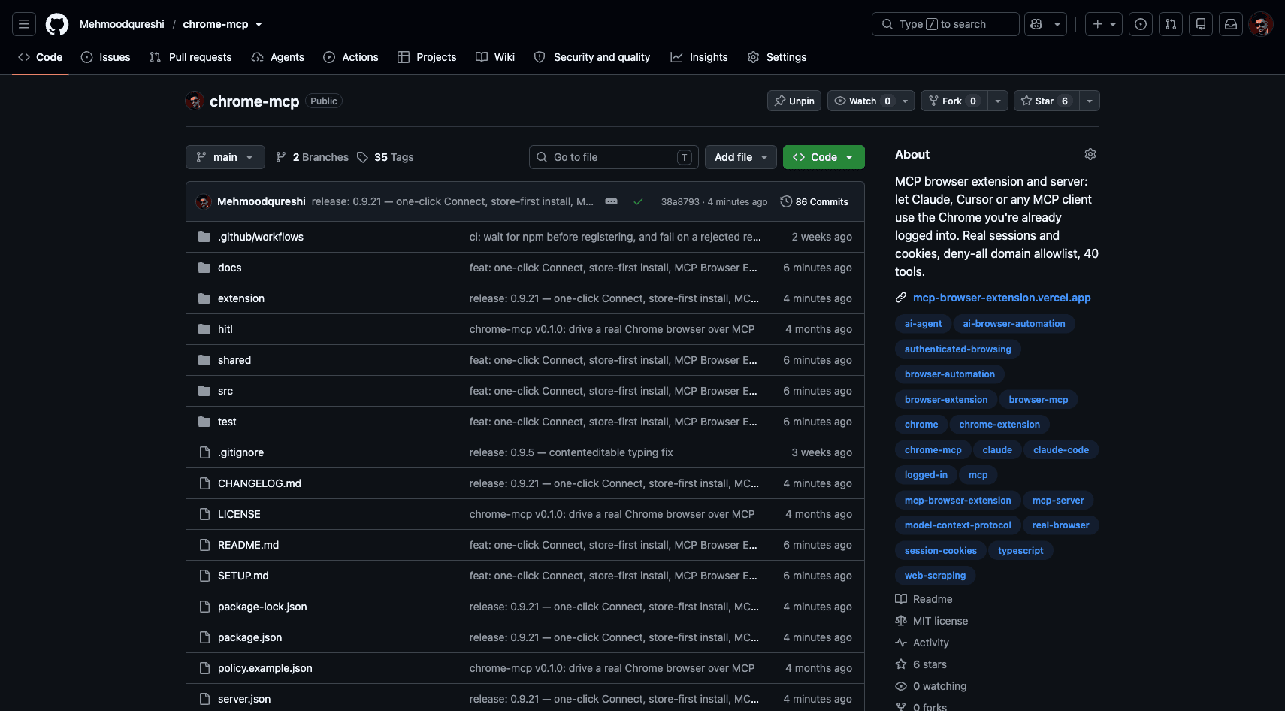Open the create new plus dropdown

coord(1104,24)
